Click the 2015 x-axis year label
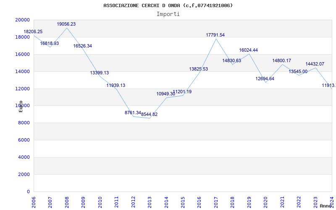The image size is (336, 210). click(183, 202)
